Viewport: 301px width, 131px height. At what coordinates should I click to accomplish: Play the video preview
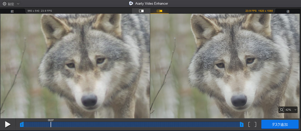8,125
